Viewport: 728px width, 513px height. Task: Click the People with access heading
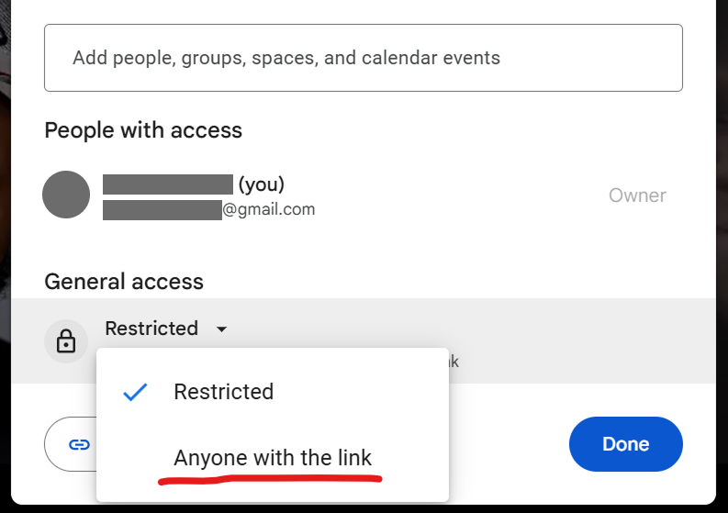pos(143,130)
